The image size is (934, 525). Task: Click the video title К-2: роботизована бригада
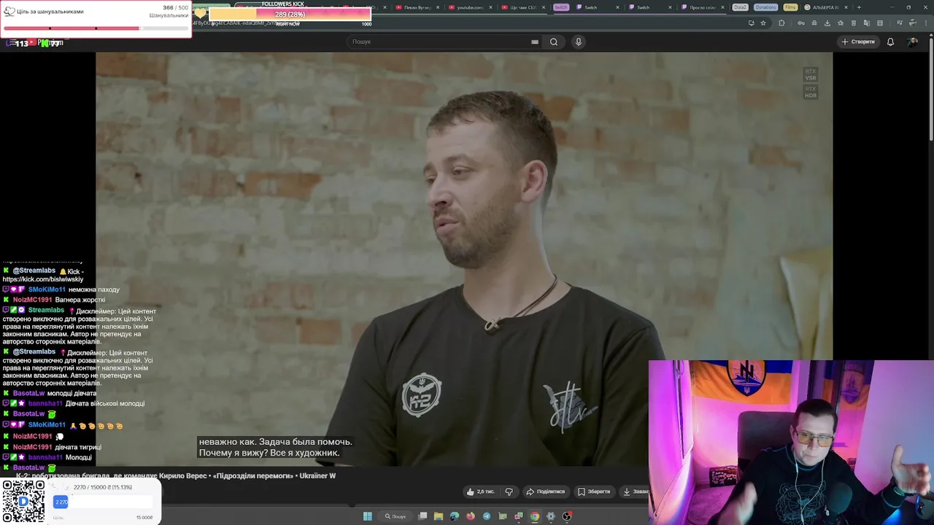pos(176,475)
